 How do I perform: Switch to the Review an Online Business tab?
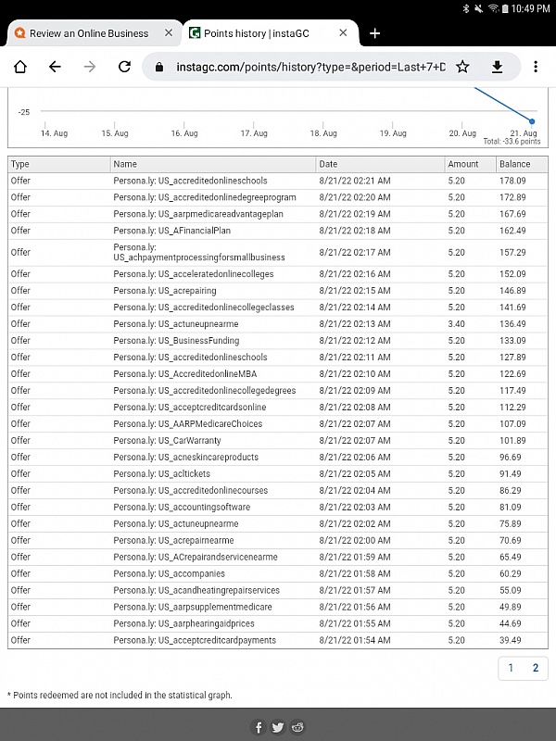(88, 33)
